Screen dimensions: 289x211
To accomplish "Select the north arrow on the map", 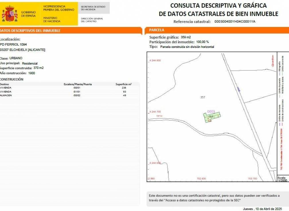I will 273,60.
